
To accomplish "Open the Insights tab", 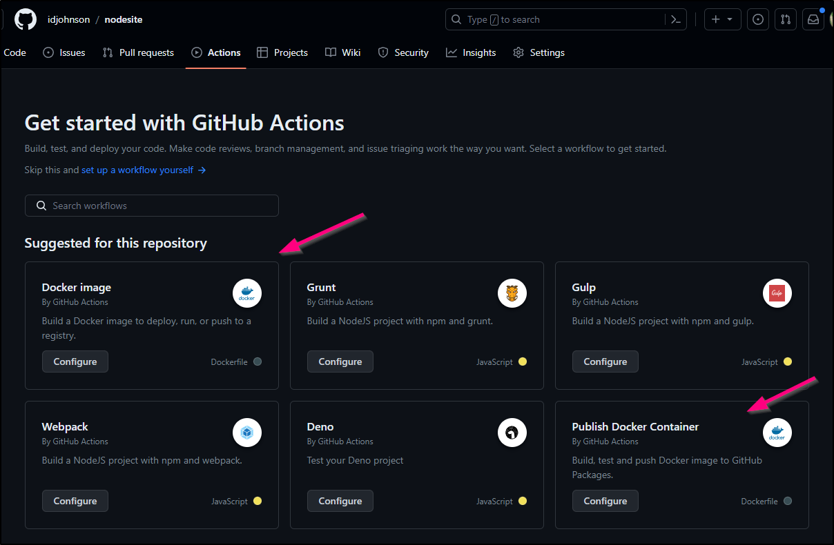I will pos(471,52).
